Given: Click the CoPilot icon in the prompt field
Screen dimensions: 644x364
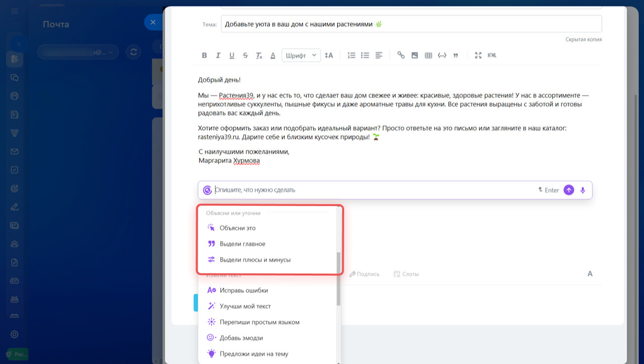Looking at the screenshot, I should tap(207, 190).
